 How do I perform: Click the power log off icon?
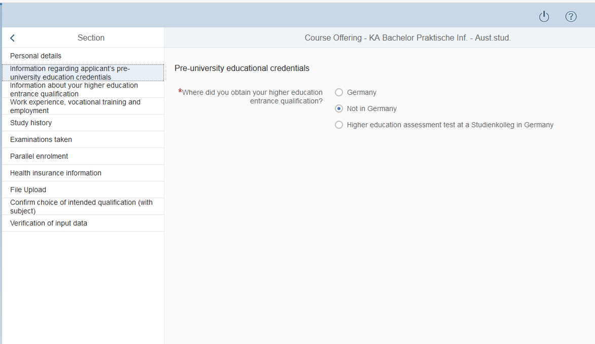pyautogui.click(x=544, y=17)
